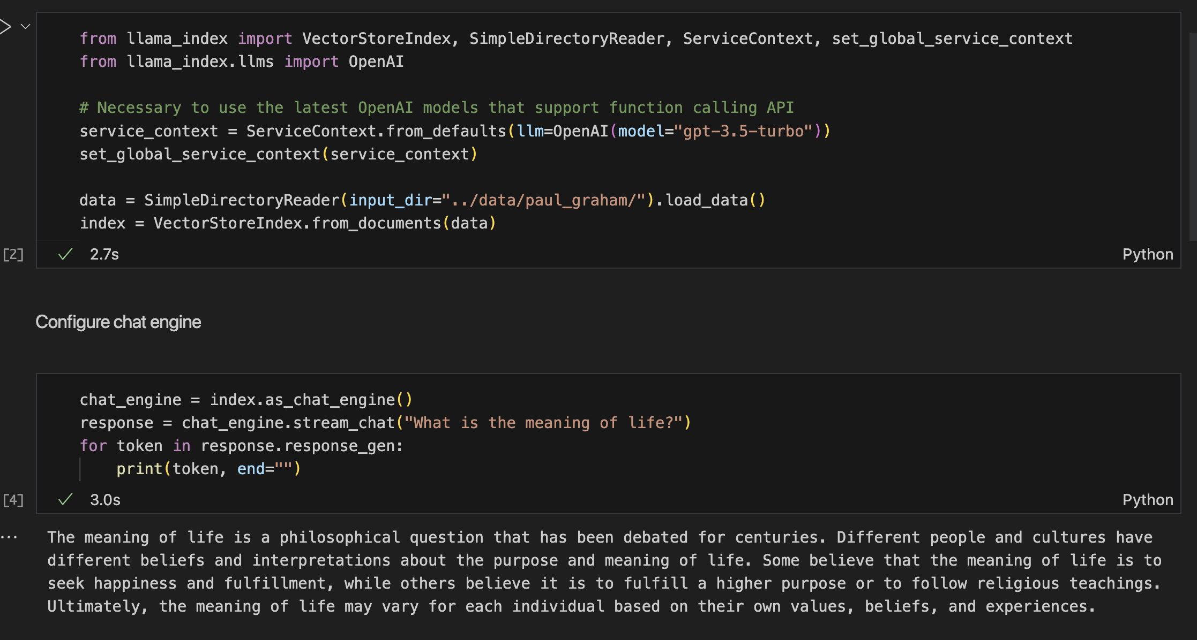Image resolution: width=1197 pixels, height=640 pixels.
Task: Click the cell execution count [4]
Action: [x=13, y=499]
